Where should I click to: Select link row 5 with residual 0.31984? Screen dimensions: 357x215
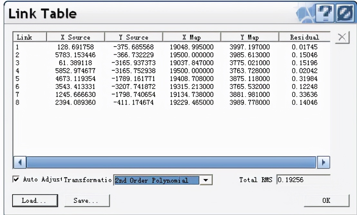[129, 79]
